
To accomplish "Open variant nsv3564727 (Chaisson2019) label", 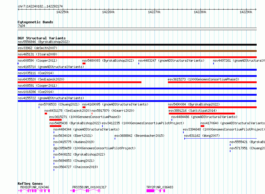I will click(x=76, y=167).
